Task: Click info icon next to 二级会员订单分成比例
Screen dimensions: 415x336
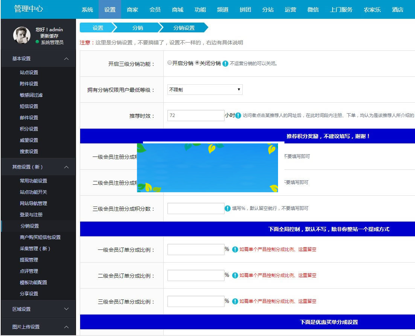Action: (x=234, y=275)
